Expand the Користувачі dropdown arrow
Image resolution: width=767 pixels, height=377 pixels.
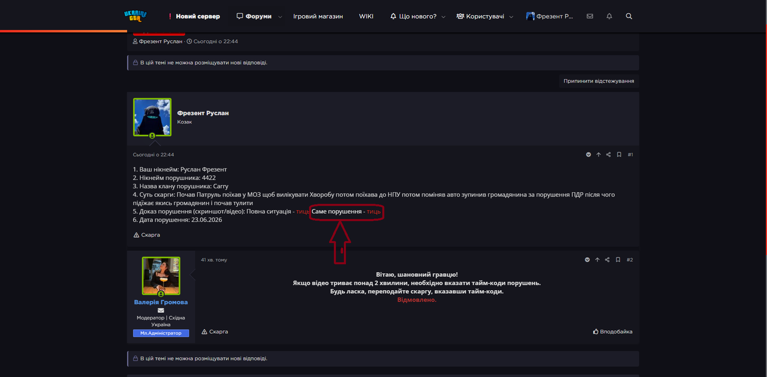coord(512,17)
